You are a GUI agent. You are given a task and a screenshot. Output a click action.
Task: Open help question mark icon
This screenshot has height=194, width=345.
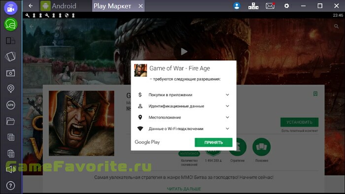[x=10, y=186]
